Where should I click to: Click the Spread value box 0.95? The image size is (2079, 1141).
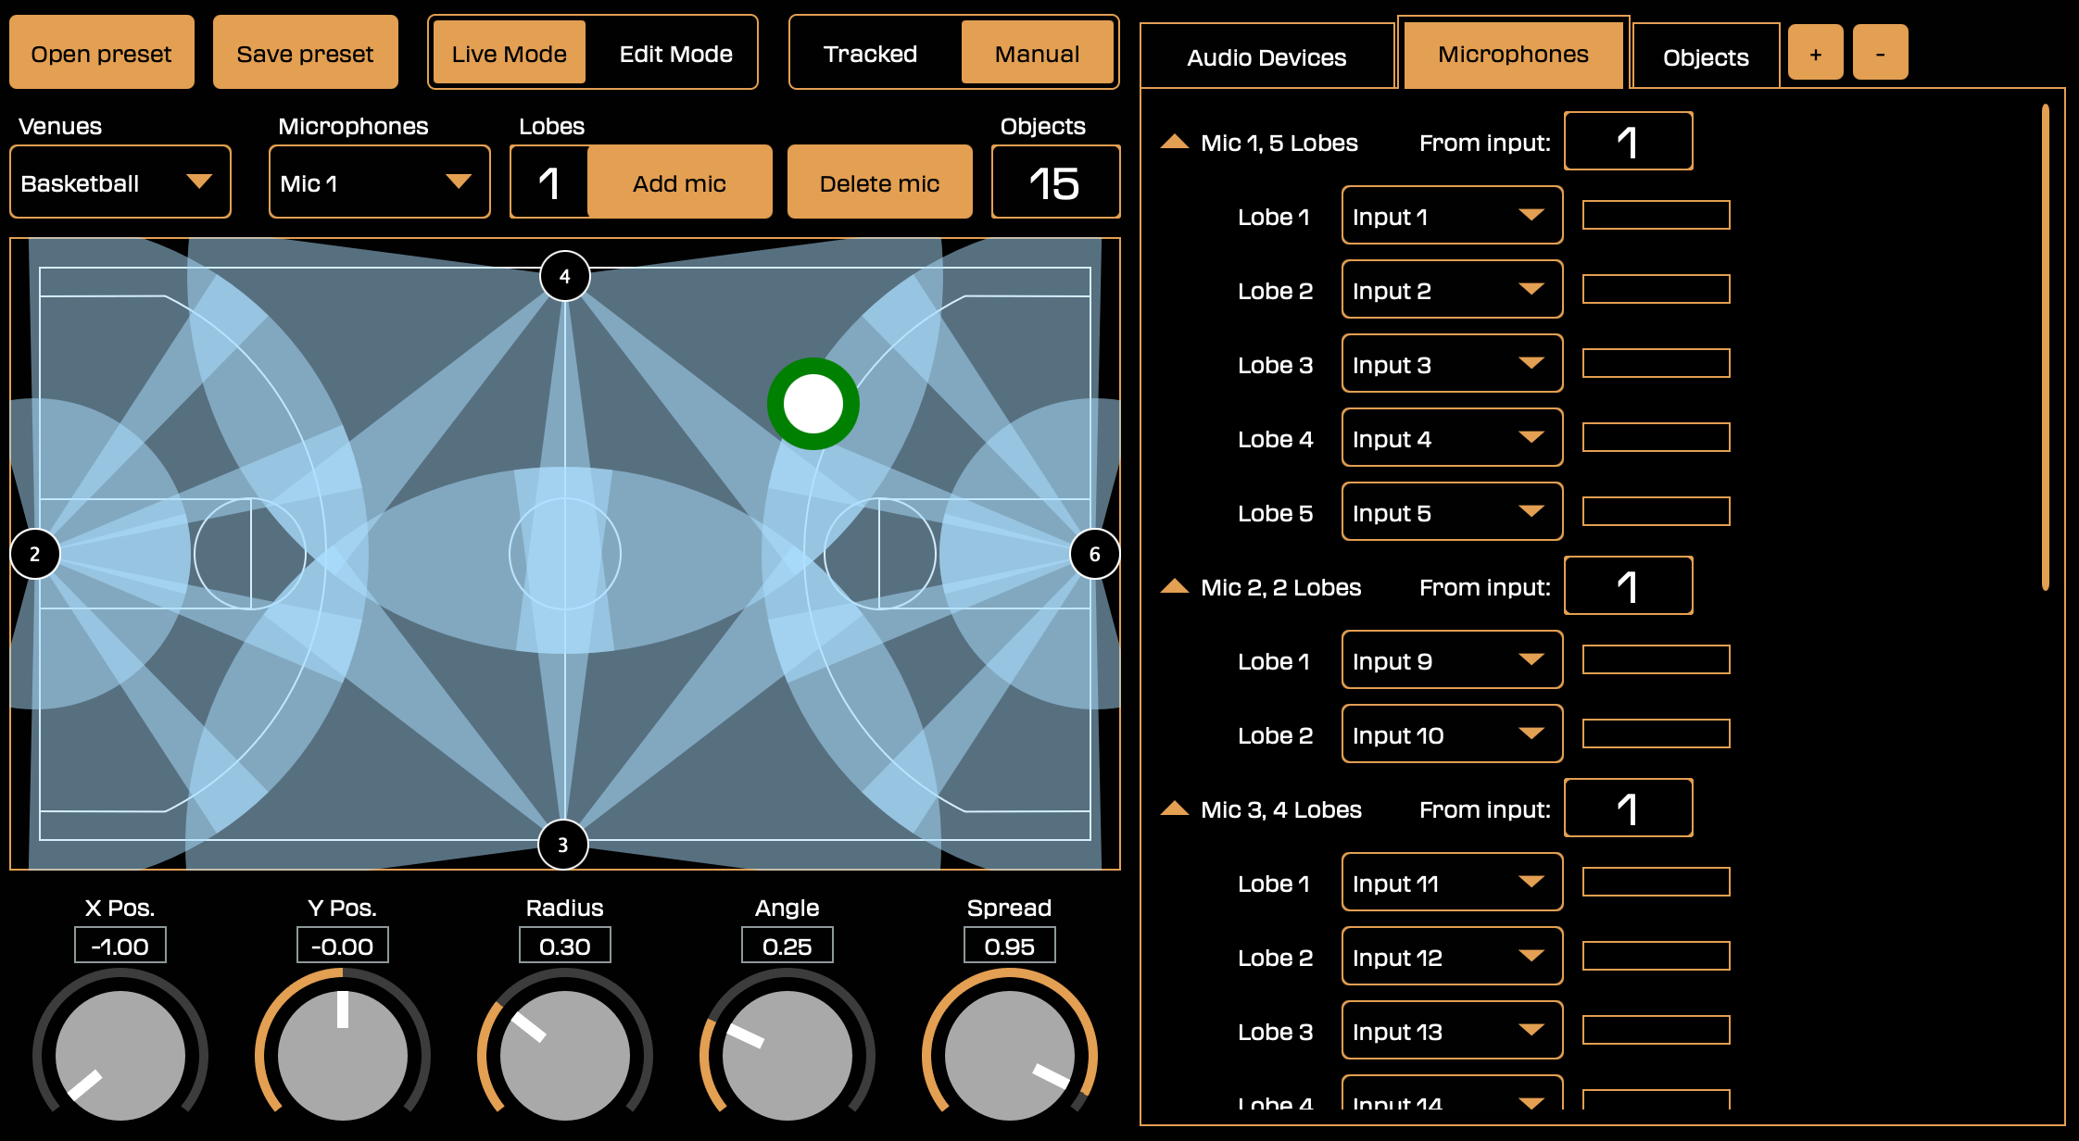1010,946
